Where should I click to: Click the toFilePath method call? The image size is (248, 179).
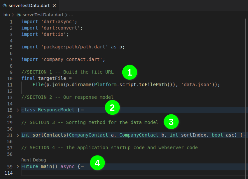(153, 85)
